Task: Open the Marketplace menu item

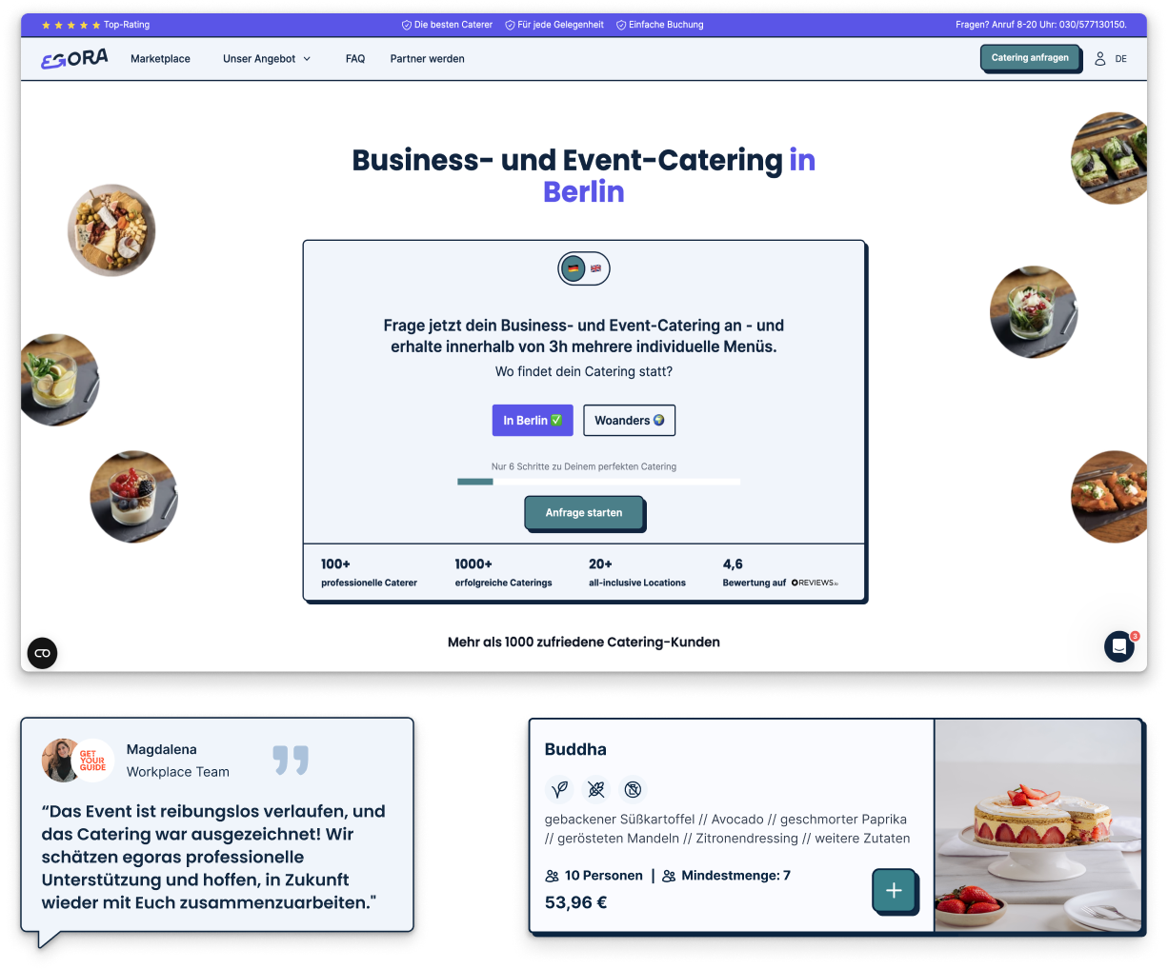Action: tap(160, 59)
